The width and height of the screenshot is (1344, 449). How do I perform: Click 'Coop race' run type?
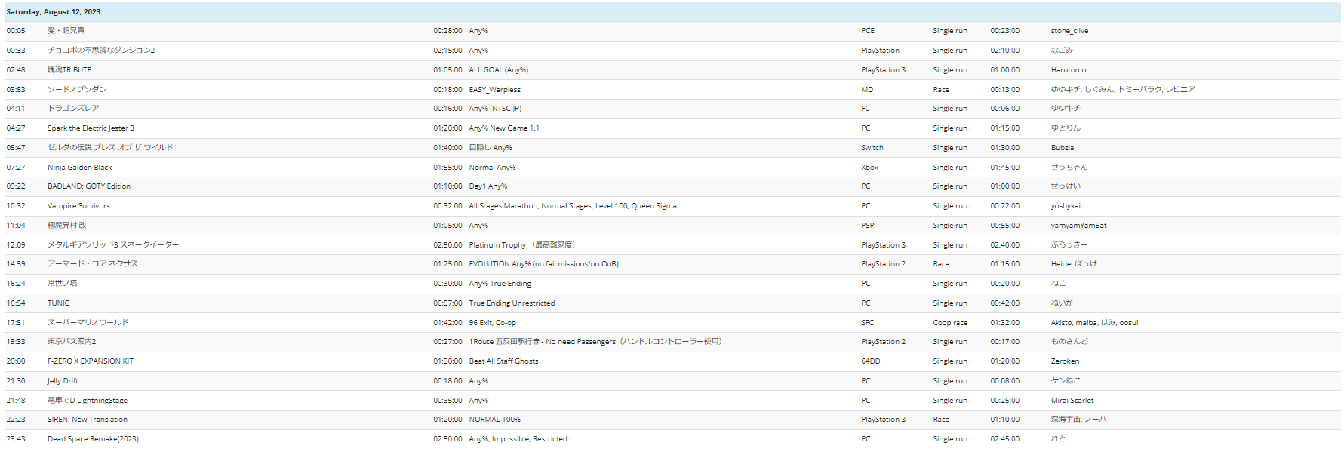pos(950,323)
